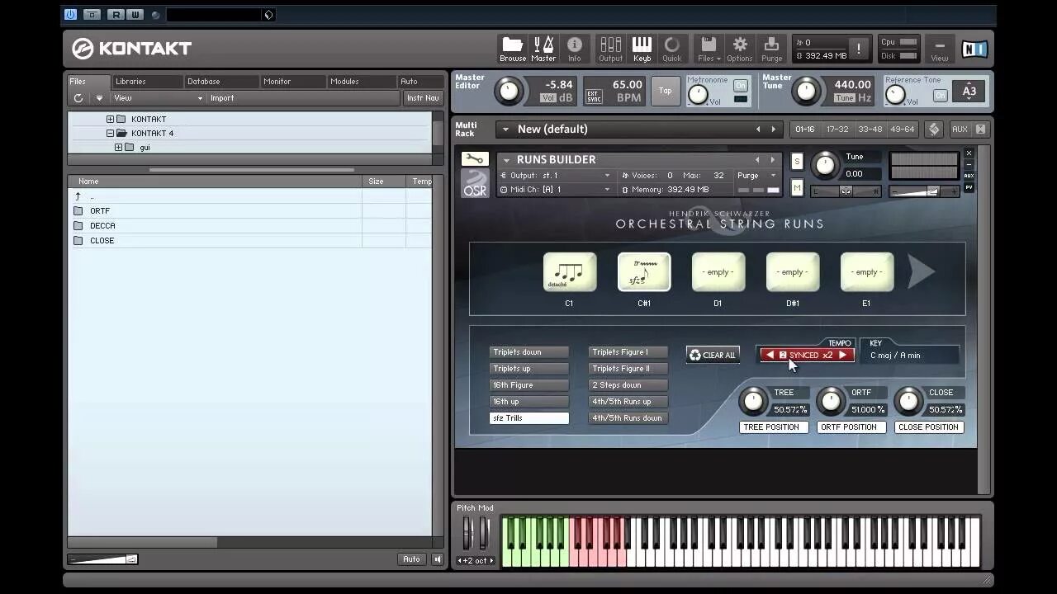Viewport: 1057px width, 594px height.
Task: Collapse the KONTAKT 4 folder node
Action: (x=110, y=134)
